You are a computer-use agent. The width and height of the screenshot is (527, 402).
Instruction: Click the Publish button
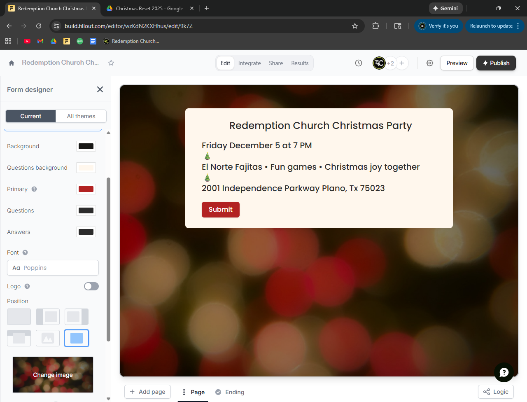(496, 63)
